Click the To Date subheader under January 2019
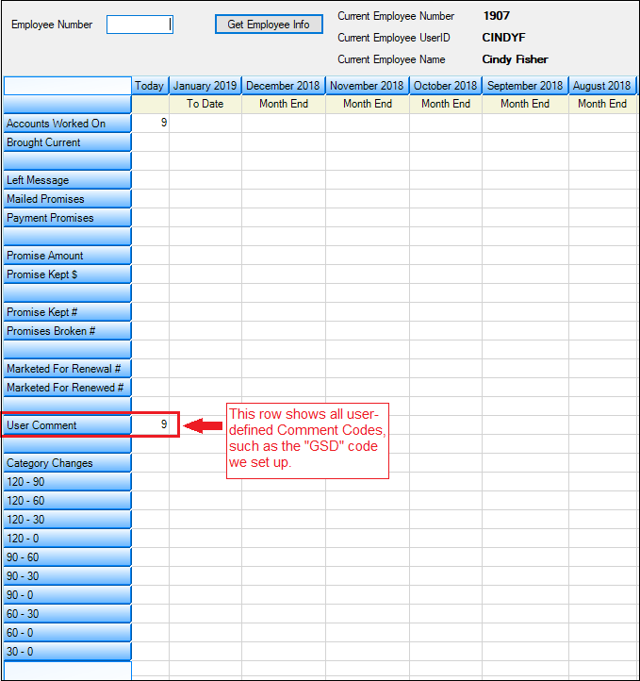 pyautogui.click(x=205, y=104)
